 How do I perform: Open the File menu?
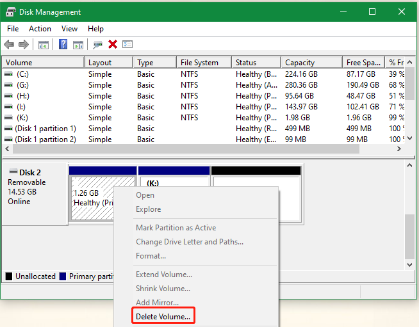[13, 29]
